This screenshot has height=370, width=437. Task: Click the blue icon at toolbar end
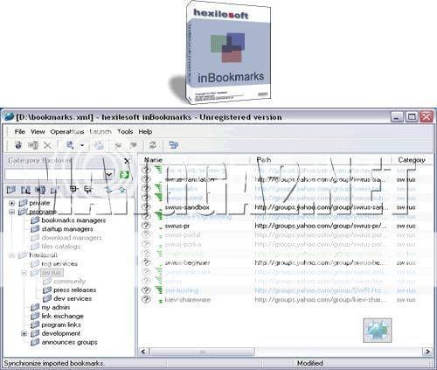point(173,145)
